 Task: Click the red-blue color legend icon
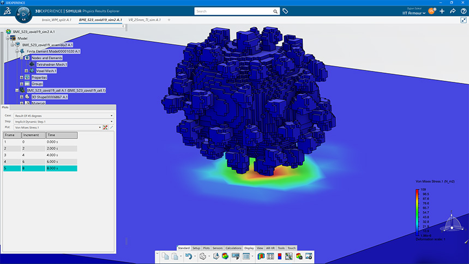coord(280,256)
